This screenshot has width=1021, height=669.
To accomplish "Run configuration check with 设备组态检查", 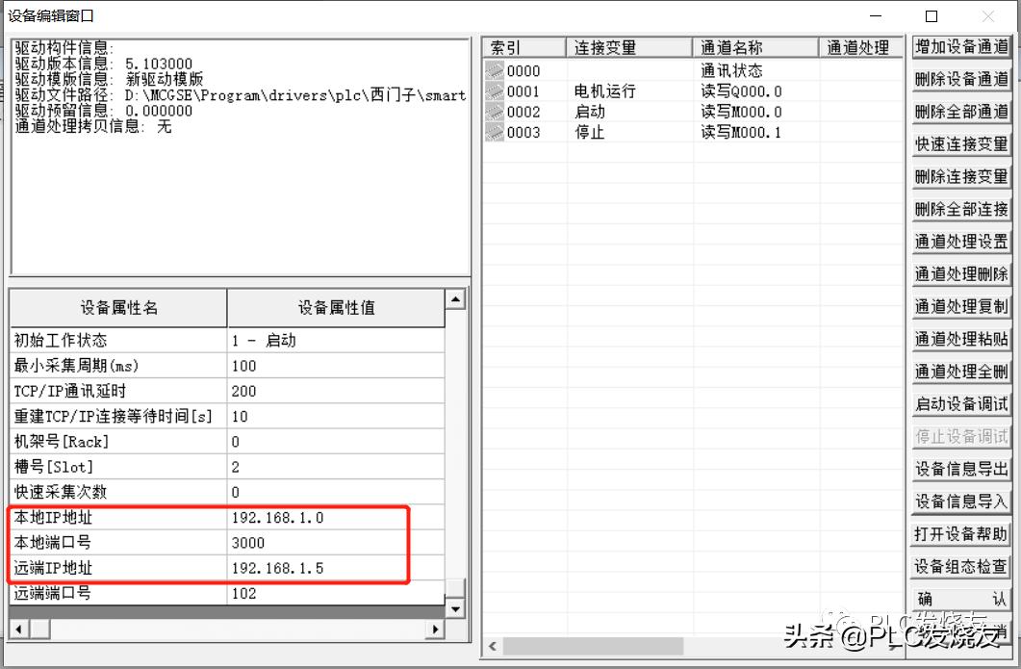I will click(x=960, y=567).
